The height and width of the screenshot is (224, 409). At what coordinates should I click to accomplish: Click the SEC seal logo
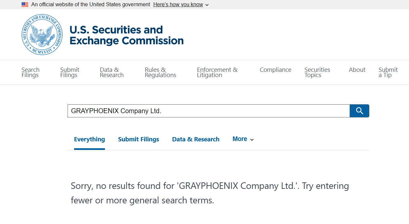pyautogui.click(x=42, y=34)
